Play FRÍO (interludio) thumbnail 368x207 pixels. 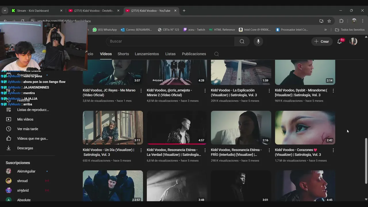coord(241,128)
